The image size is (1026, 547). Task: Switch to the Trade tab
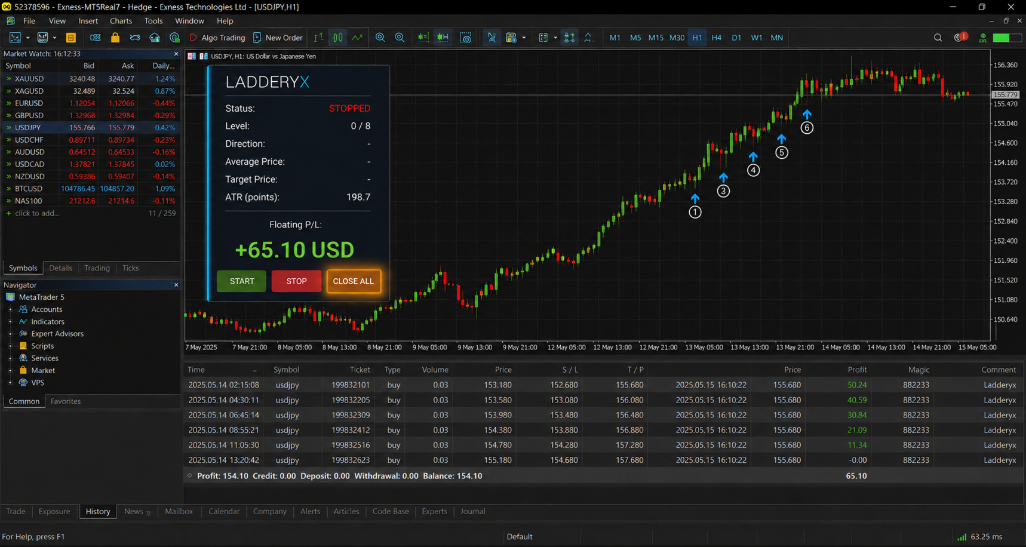pos(16,511)
